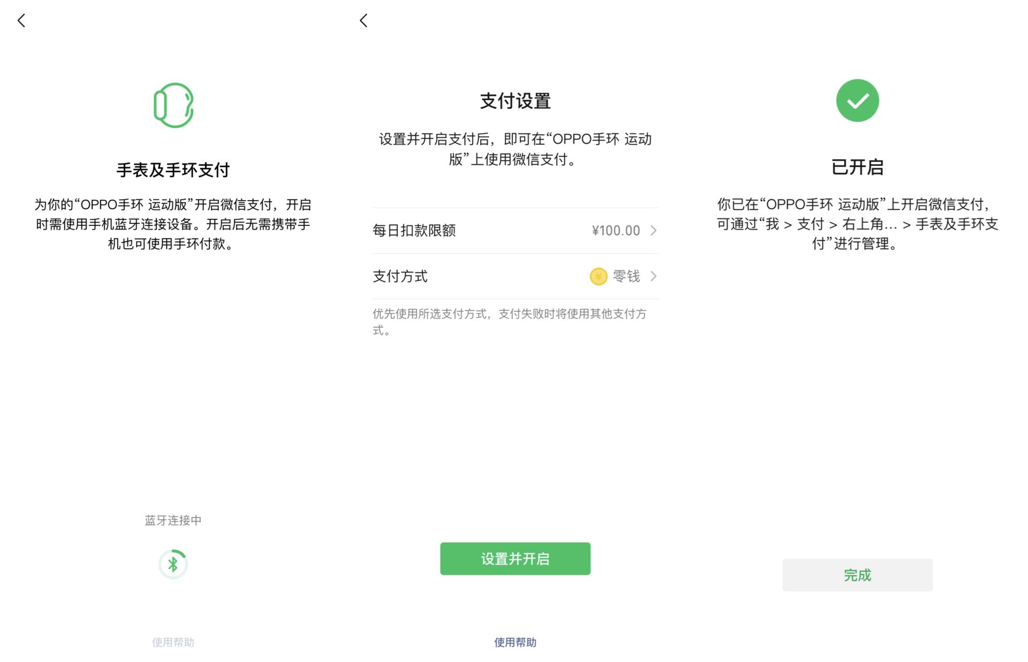Click the Bluetooth connection progress ring
Image resolution: width=1028 pixels, height=662 pixels.
tap(172, 564)
